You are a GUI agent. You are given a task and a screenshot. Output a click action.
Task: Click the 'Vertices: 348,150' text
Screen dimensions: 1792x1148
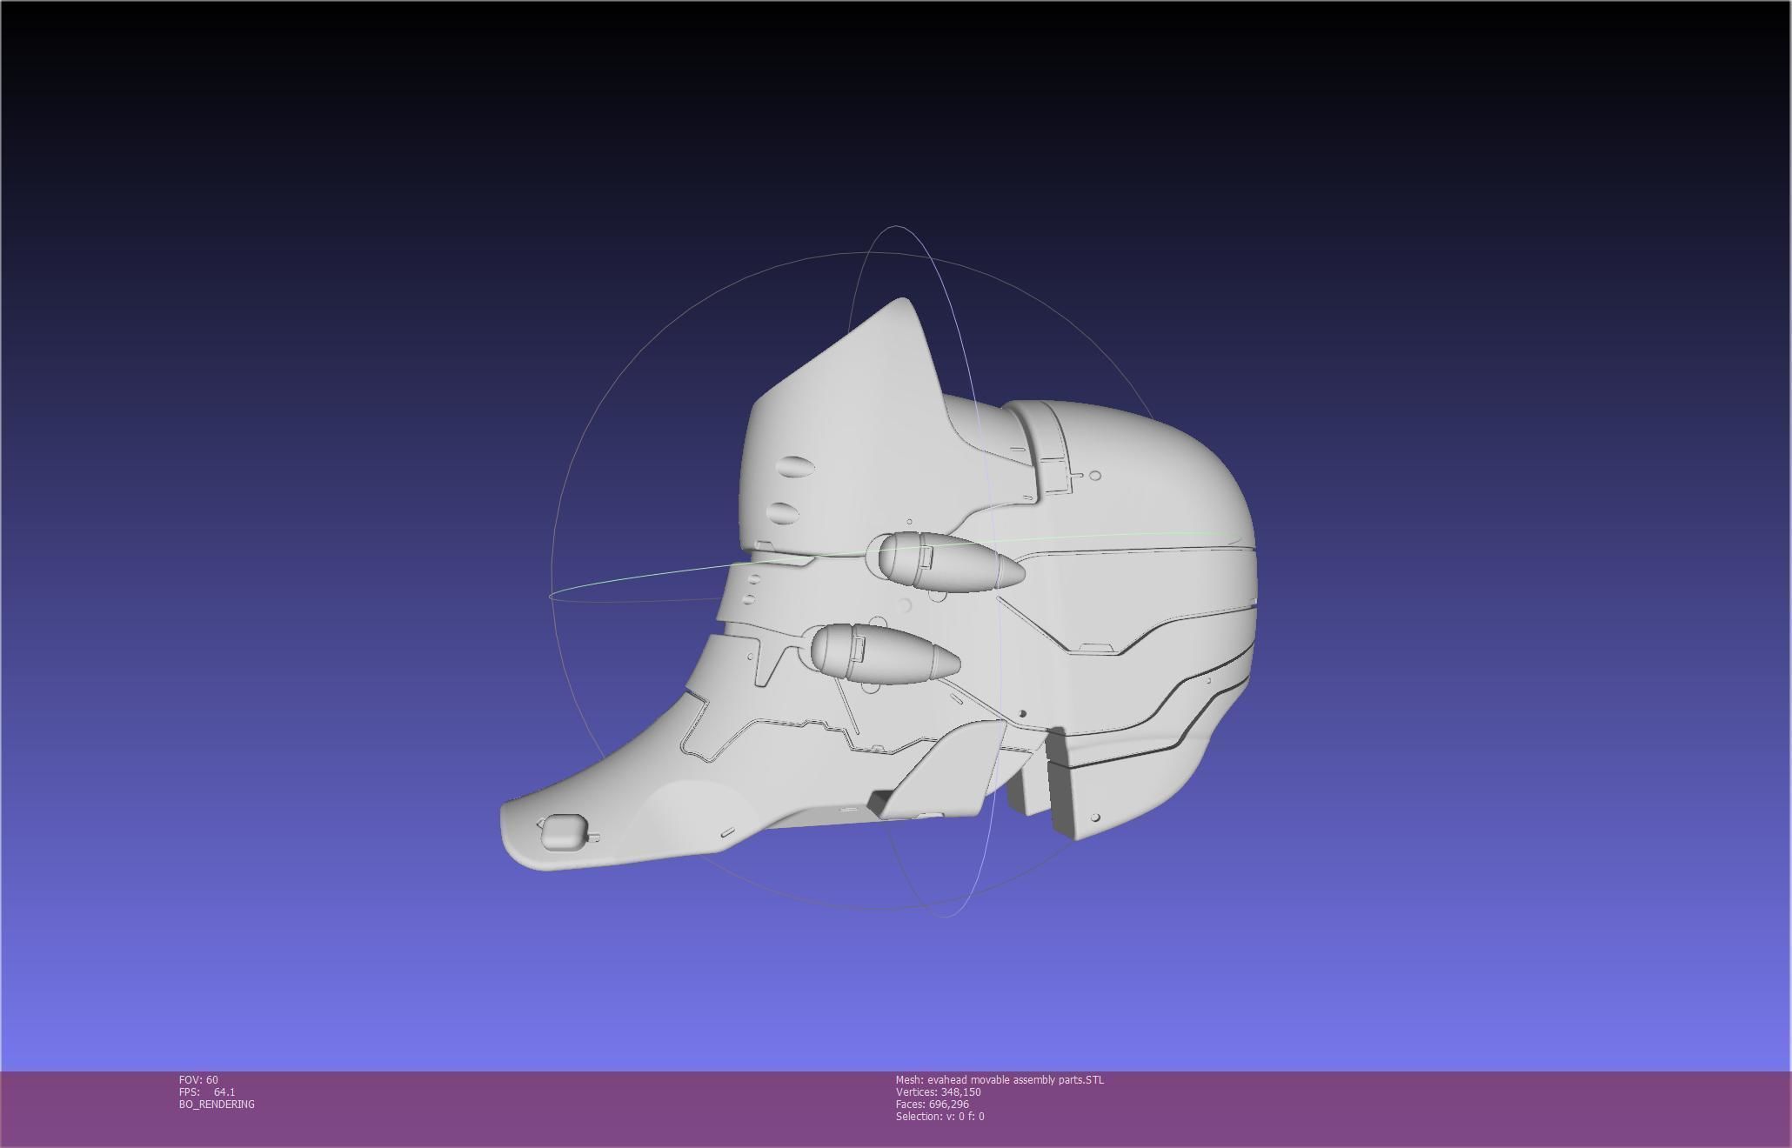click(x=938, y=1092)
